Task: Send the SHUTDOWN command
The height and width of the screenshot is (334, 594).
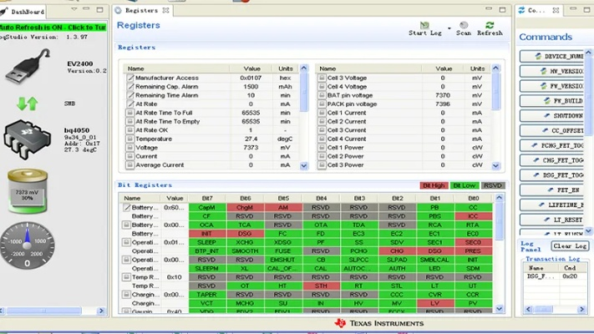Action: point(563,115)
